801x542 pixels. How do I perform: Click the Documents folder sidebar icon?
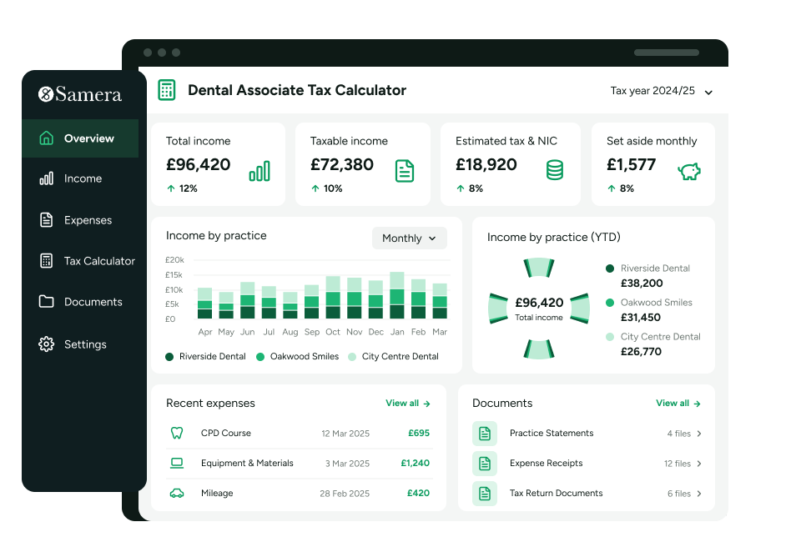[x=47, y=302]
